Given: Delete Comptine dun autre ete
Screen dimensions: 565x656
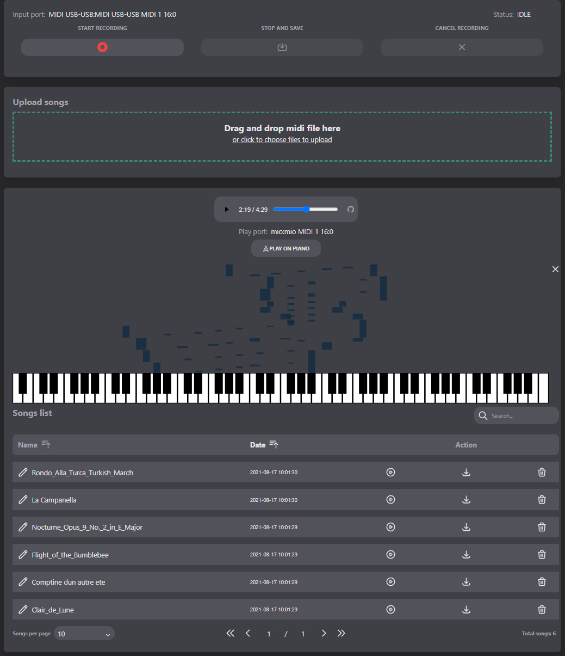Looking at the screenshot, I should pos(542,581).
